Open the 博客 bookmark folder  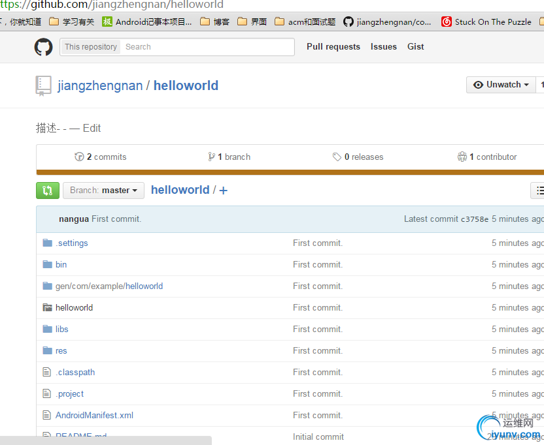click(214, 22)
